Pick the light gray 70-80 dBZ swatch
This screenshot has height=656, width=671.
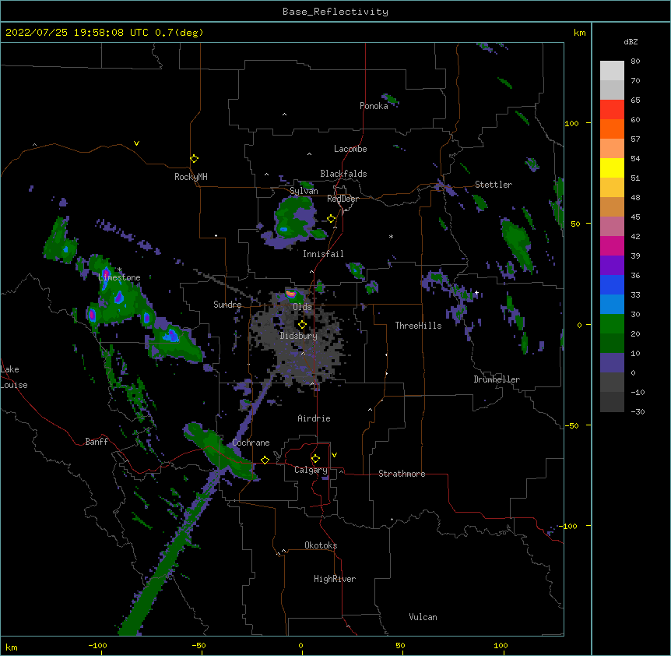click(612, 71)
